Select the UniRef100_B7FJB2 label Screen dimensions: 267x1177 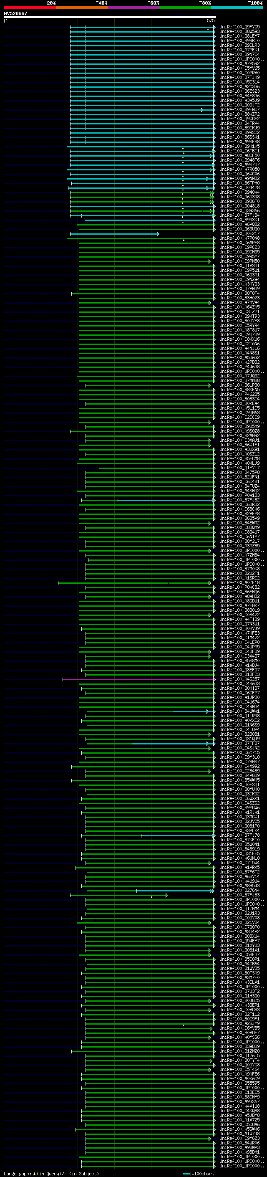[x=239, y=500]
